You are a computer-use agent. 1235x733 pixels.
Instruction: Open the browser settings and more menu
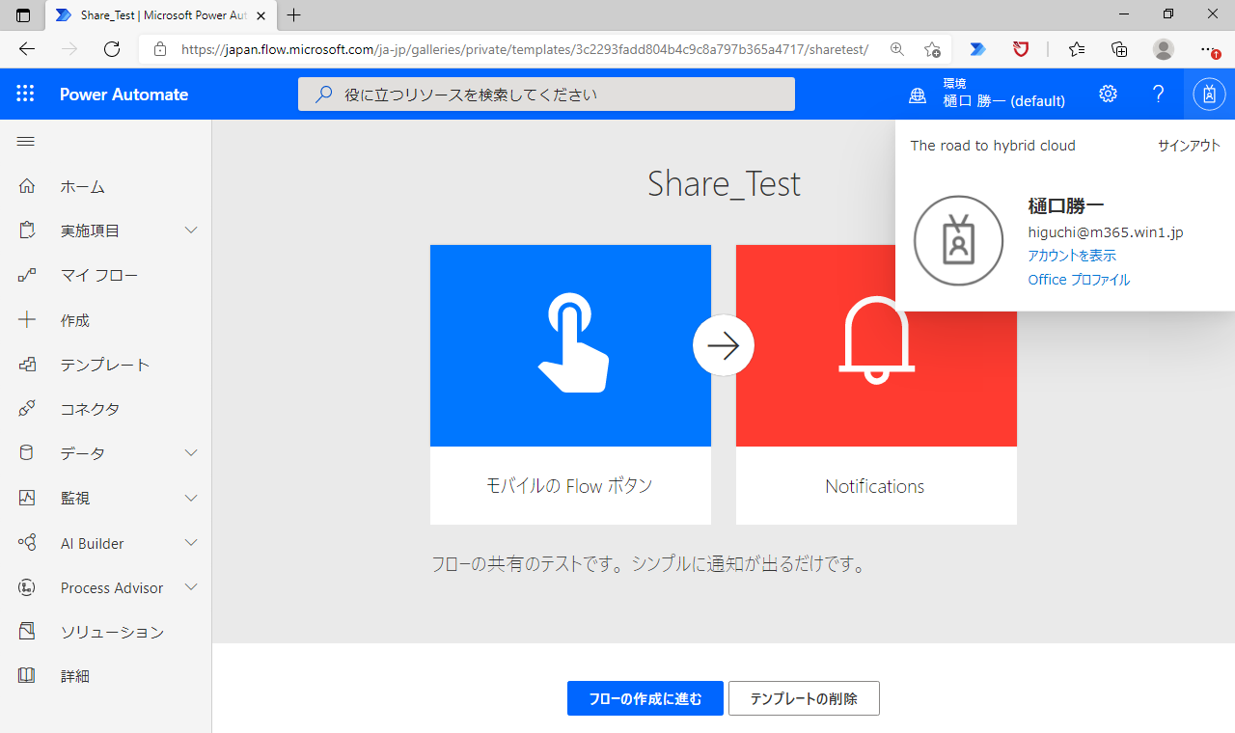[1209, 49]
